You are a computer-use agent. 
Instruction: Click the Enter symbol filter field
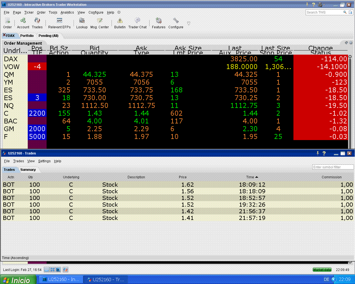point(333,167)
